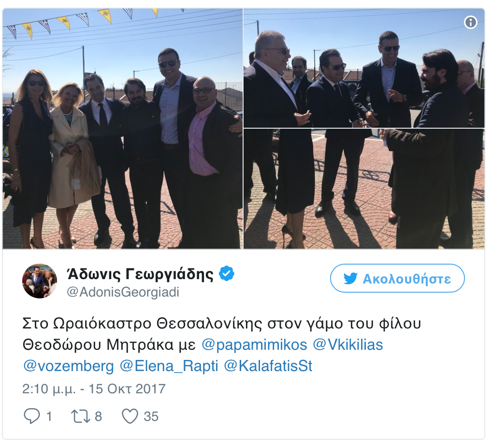This screenshot has height=447, width=492.
Task: Click the info icon on photo corner
Action: 471,22
